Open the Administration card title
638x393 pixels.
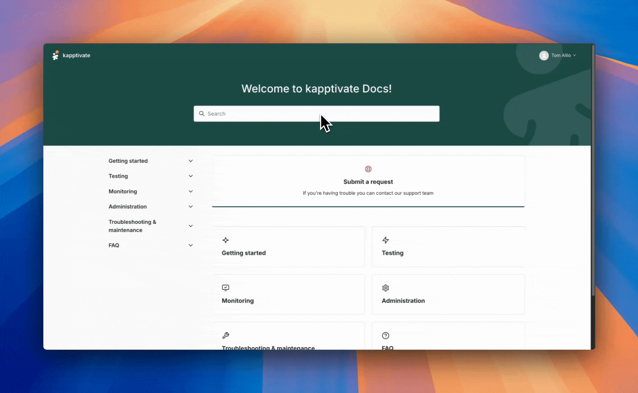[403, 301]
